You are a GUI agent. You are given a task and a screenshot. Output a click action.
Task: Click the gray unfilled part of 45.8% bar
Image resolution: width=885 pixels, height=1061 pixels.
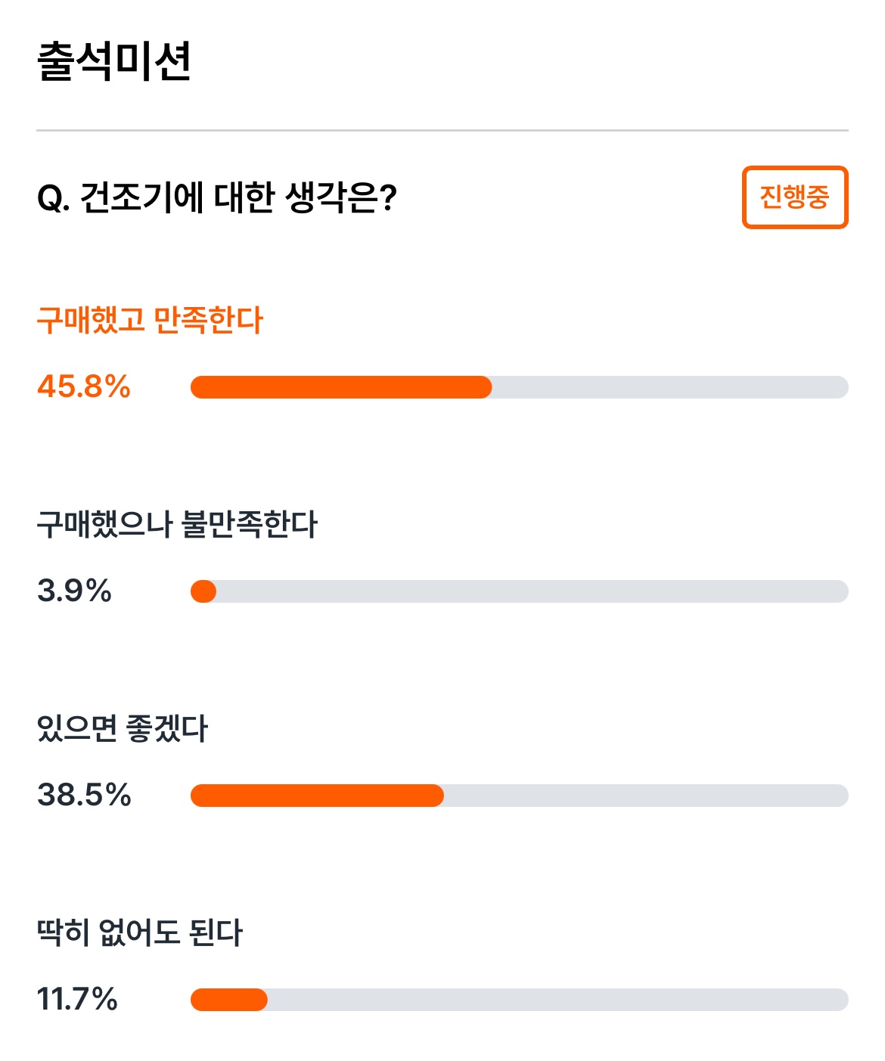pos(670,387)
